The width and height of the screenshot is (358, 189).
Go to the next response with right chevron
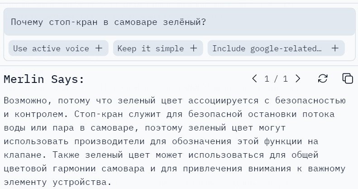point(297,79)
